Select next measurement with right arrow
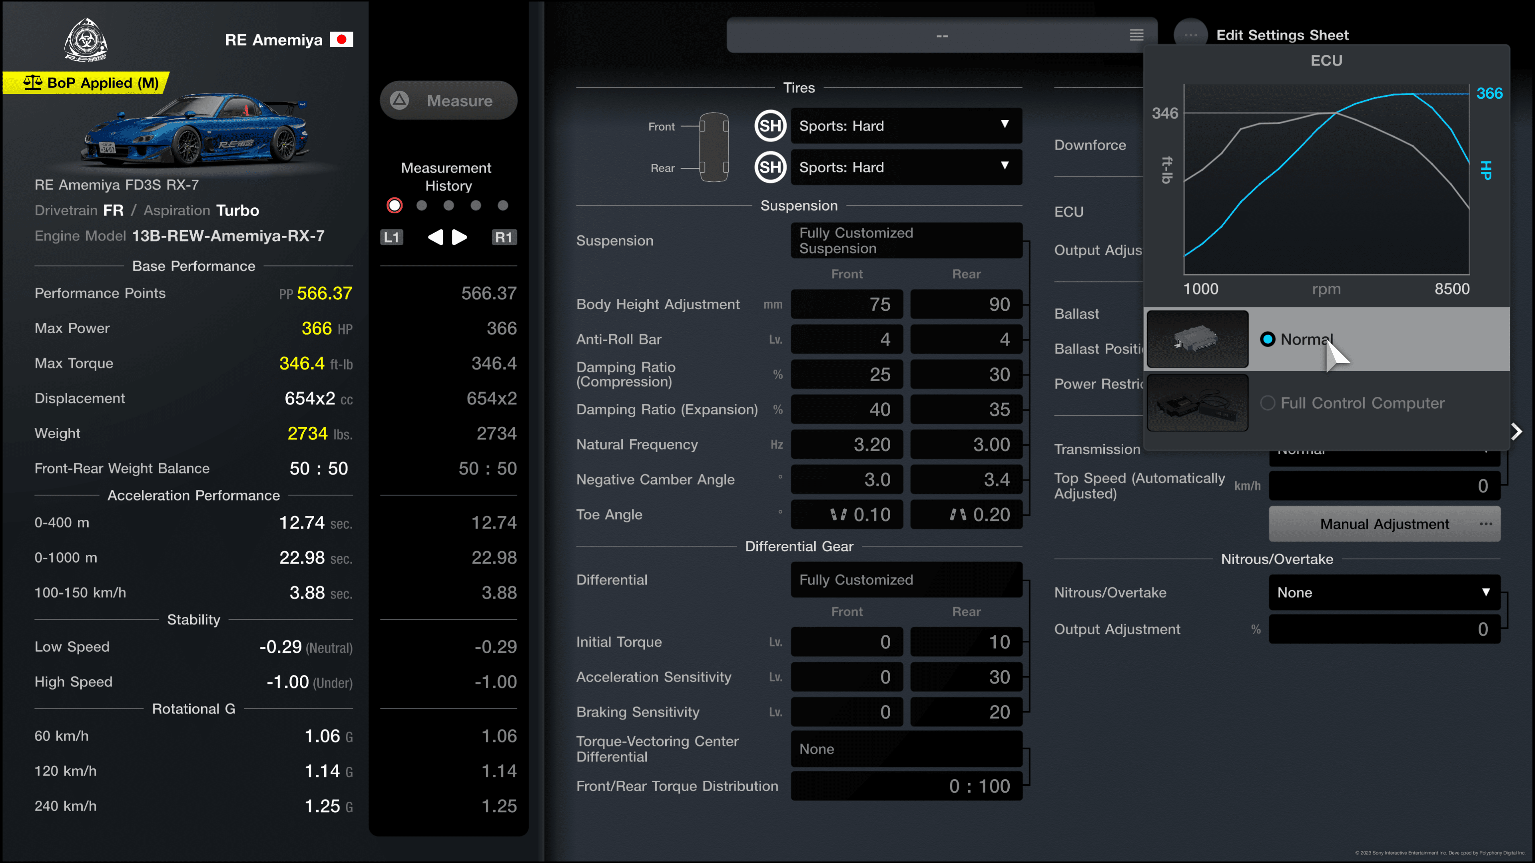Viewport: 1535px width, 863px height. (x=459, y=237)
